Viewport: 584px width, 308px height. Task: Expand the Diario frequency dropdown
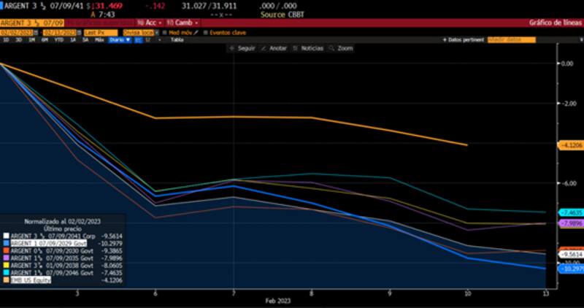119,39
